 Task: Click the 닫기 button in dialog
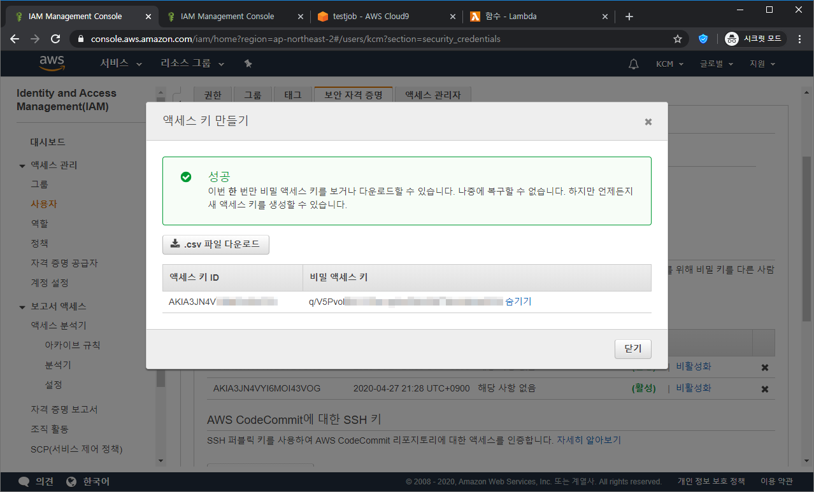coord(633,349)
